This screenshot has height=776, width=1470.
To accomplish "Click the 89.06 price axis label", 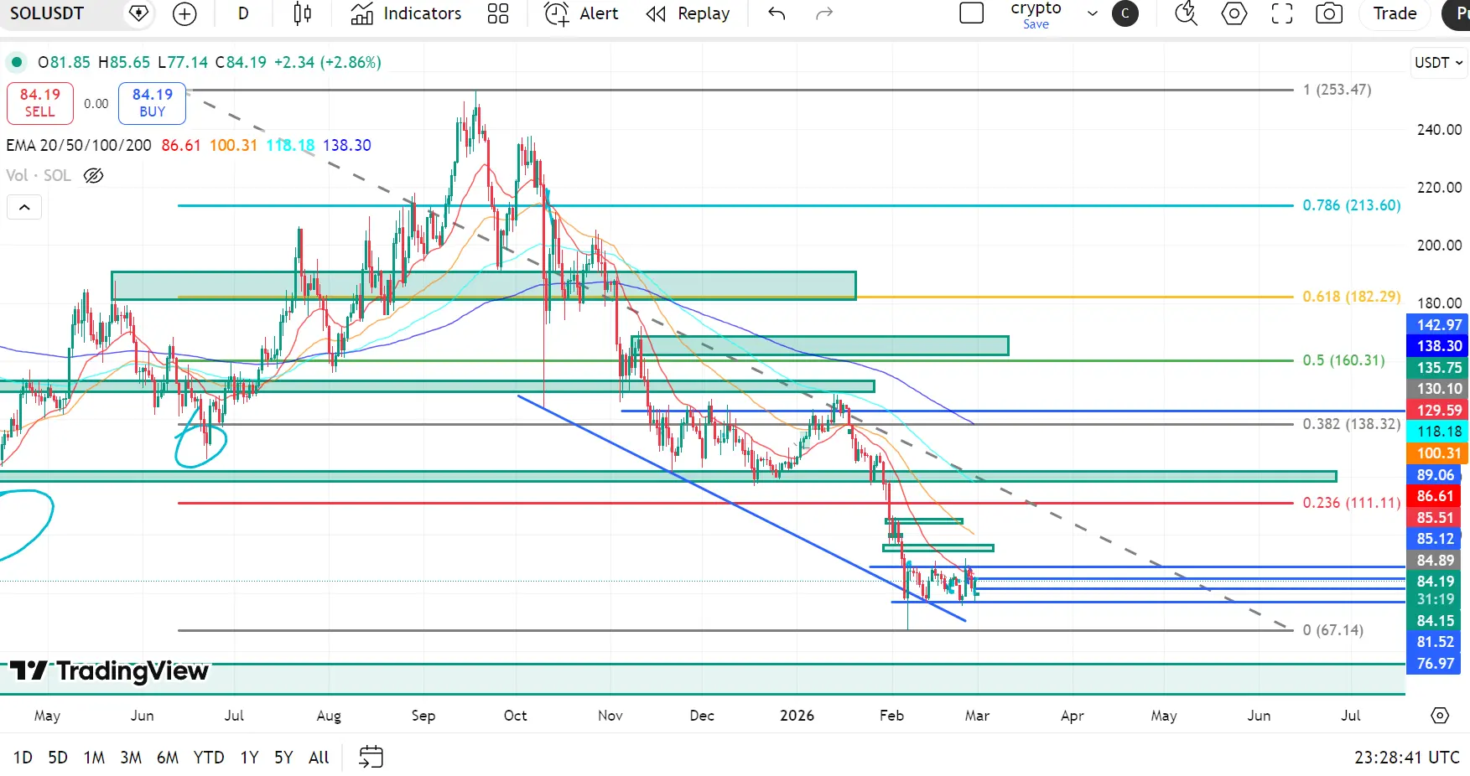I will click(x=1435, y=475).
